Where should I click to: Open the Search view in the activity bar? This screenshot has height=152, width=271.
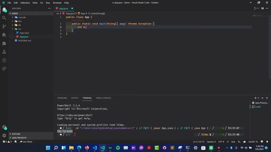[x=4, y=18]
